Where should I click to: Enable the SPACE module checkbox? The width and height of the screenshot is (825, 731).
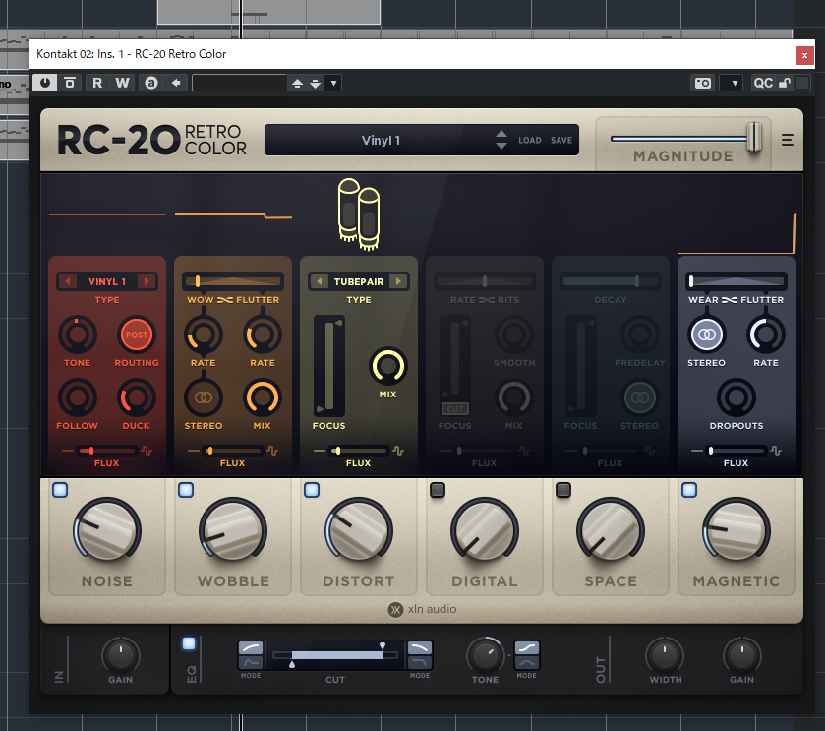pos(563,490)
